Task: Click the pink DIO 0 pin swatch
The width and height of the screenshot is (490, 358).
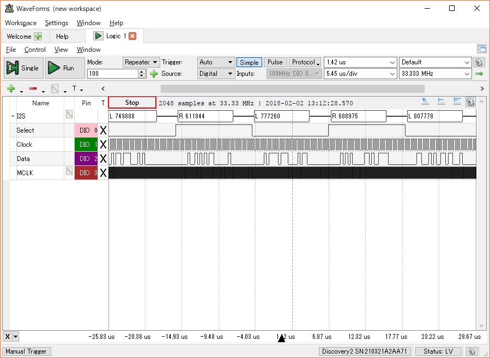Action: click(x=86, y=130)
